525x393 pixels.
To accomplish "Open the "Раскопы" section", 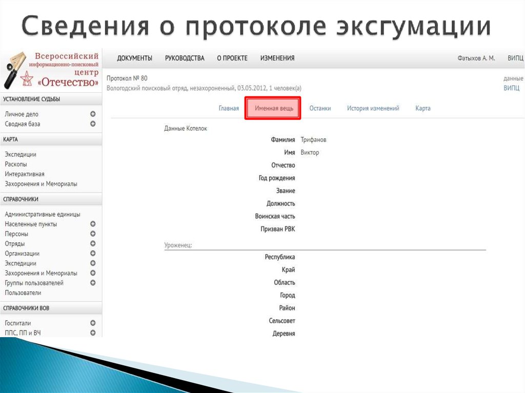I will click(17, 164).
